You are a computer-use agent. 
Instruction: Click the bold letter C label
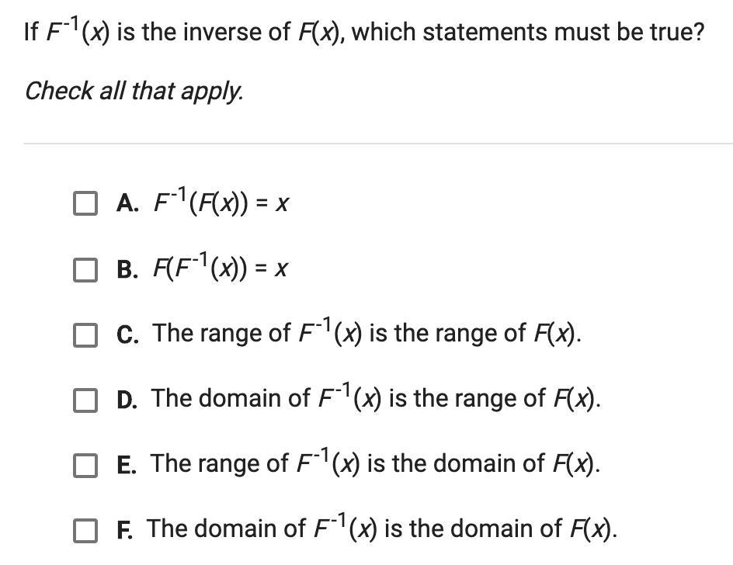127,334
